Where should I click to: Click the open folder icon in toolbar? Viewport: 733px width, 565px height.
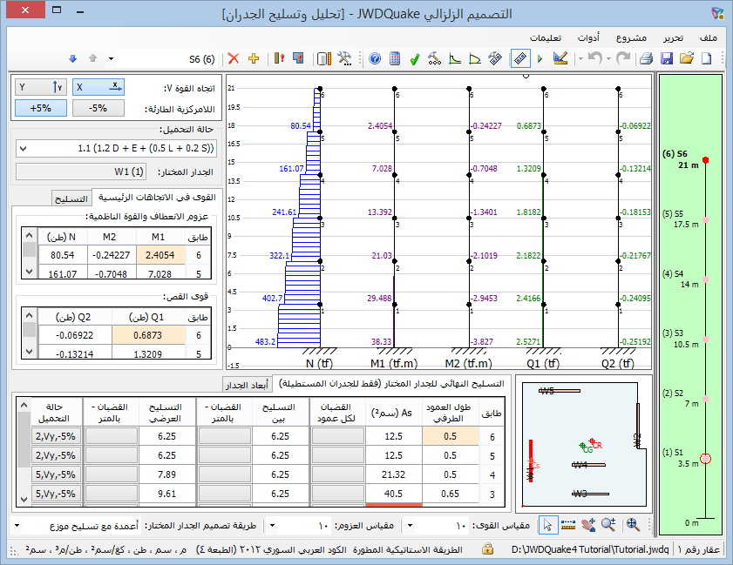click(686, 58)
